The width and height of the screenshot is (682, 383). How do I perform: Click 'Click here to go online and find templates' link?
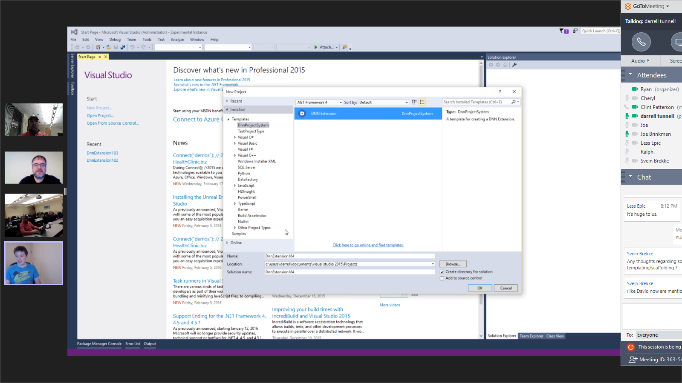368,245
